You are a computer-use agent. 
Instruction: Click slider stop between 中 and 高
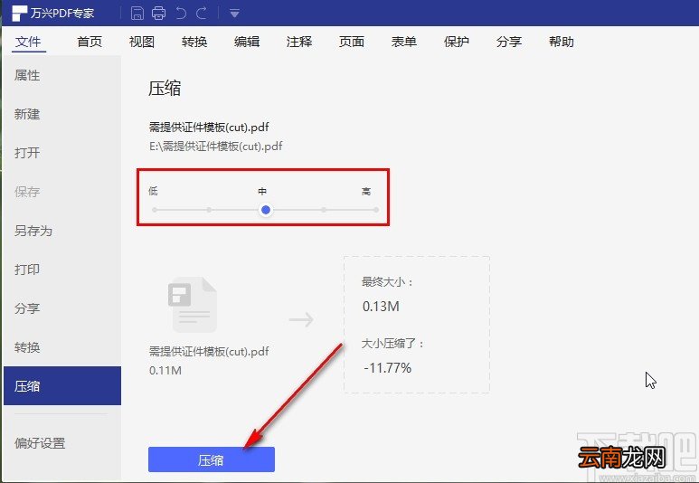324,210
